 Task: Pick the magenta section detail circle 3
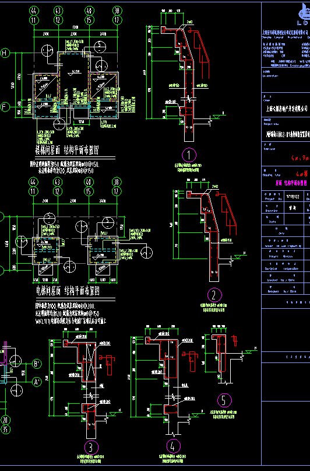pyautogui.click(x=91, y=448)
